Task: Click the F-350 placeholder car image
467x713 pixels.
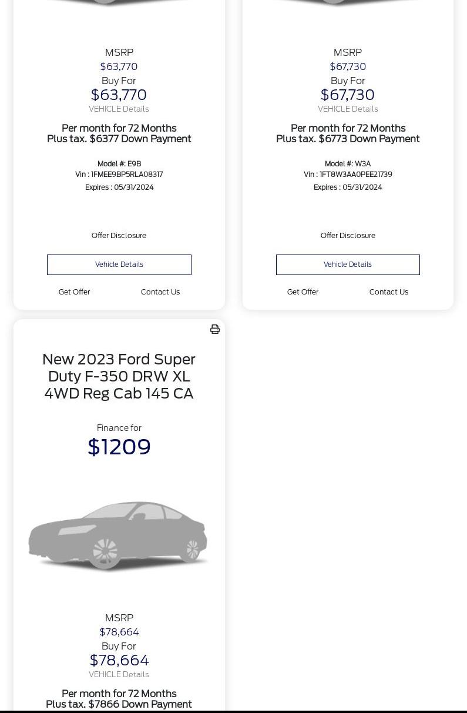Action: point(119,535)
